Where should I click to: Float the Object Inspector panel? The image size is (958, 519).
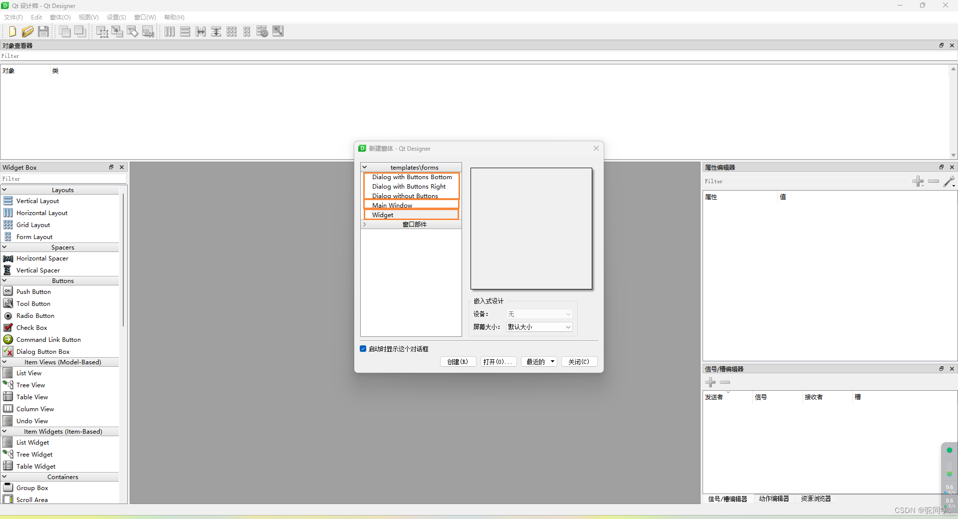pyautogui.click(x=942, y=45)
